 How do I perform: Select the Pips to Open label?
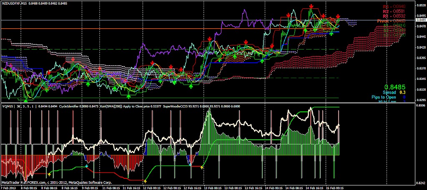coord(384,97)
